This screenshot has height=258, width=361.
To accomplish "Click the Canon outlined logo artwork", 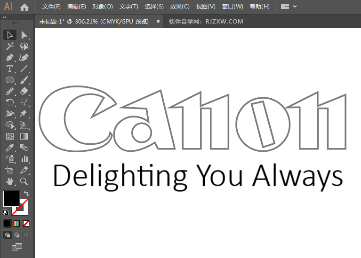I will pyautogui.click(x=193, y=118).
